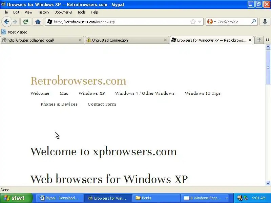The width and height of the screenshot is (271, 203).
Task: Open the Welcome navigation link
Action: pos(40,93)
